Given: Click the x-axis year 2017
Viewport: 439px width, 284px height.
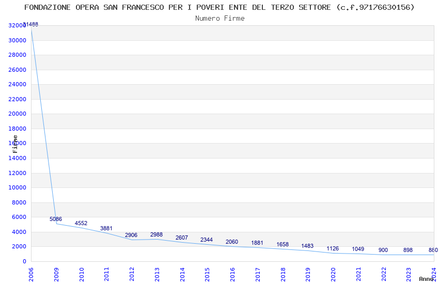Looking at the screenshot, I should tap(258, 275).
